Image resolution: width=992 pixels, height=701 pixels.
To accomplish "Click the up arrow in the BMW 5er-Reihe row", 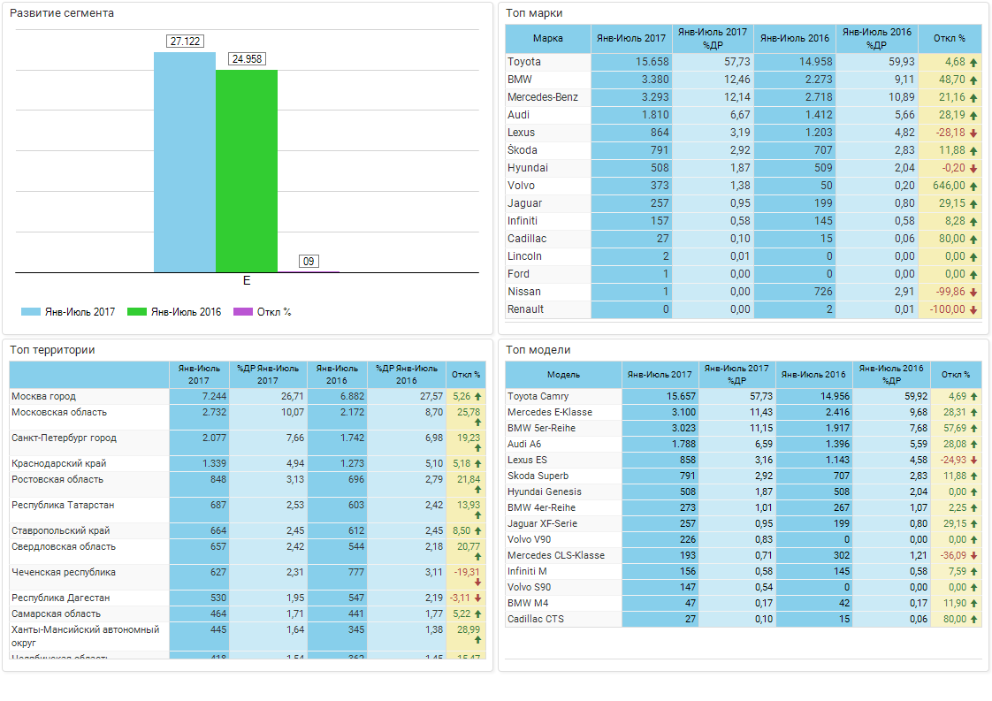I will coord(973,429).
